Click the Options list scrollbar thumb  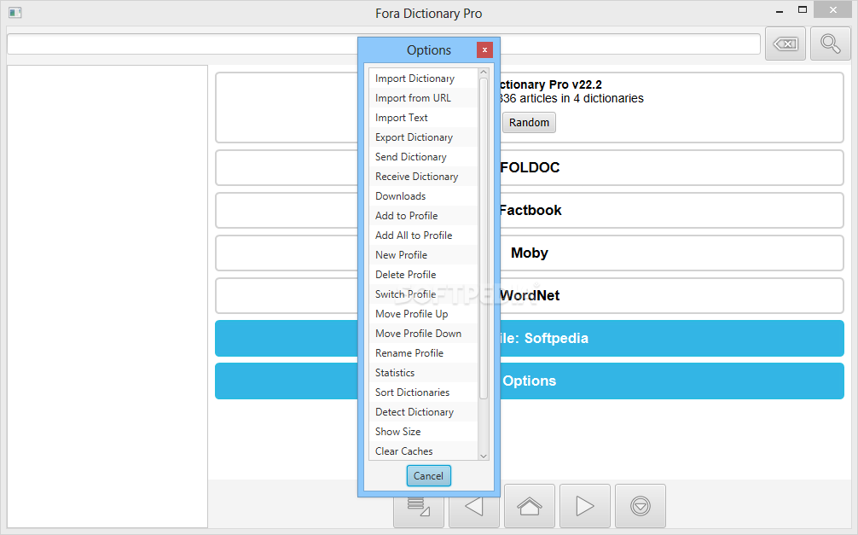click(x=484, y=239)
